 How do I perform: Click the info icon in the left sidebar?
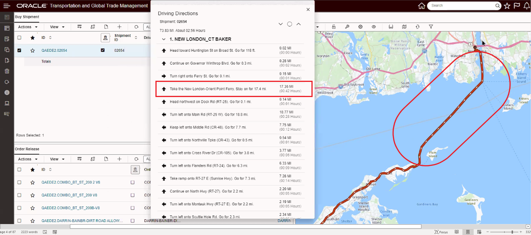point(7,93)
